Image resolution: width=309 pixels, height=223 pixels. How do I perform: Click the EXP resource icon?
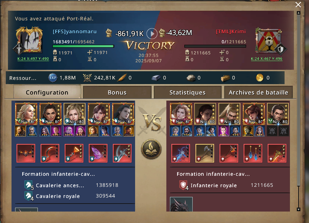(x=52, y=78)
